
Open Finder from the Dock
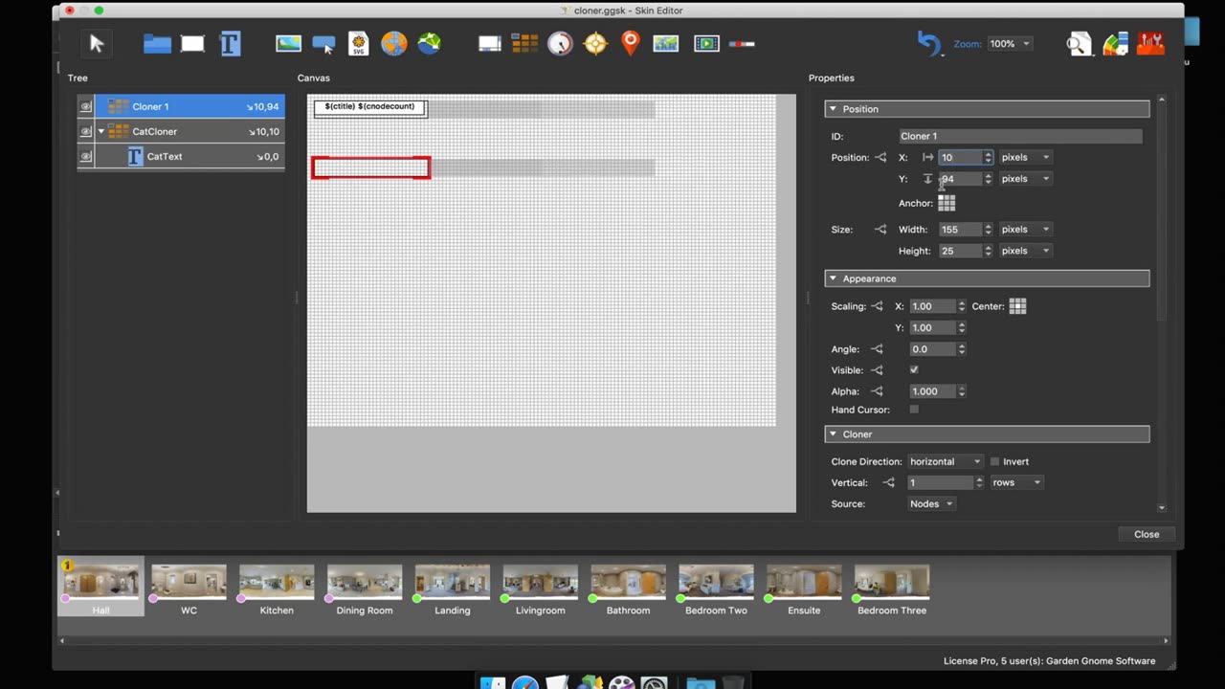click(493, 683)
